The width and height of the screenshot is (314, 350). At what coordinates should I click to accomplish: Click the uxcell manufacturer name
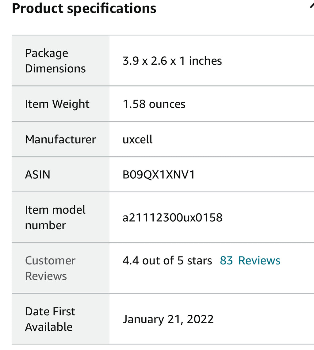click(137, 139)
